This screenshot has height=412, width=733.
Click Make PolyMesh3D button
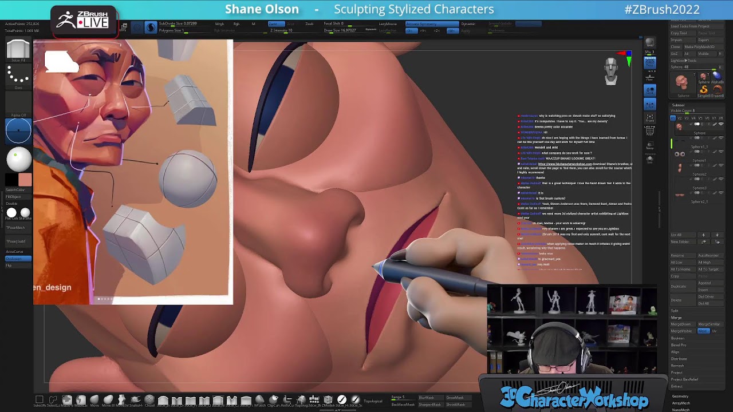(703, 46)
